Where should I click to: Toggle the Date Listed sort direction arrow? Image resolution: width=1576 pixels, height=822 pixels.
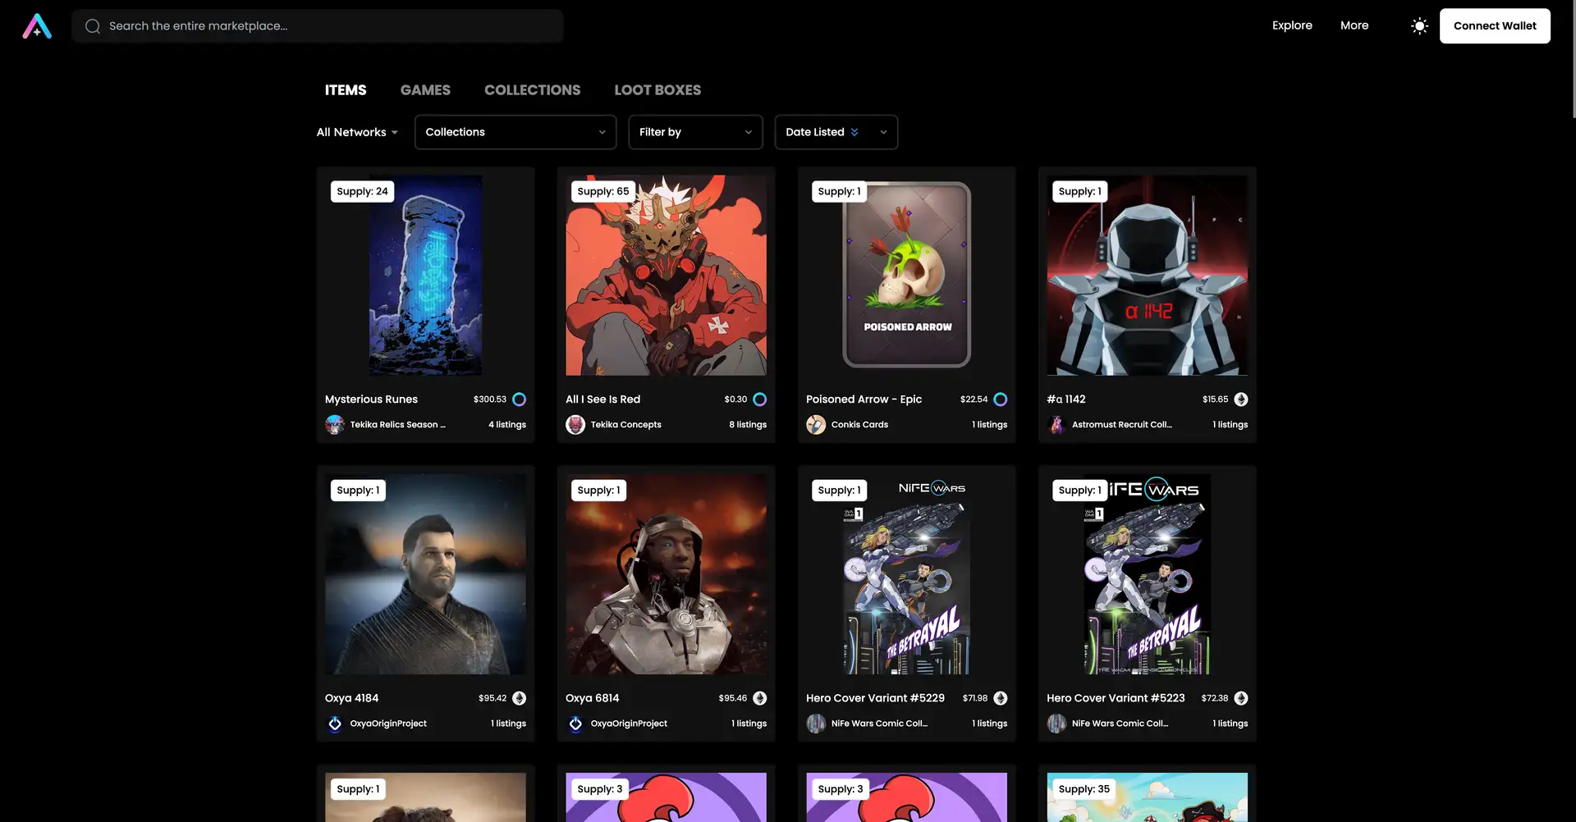(x=854, y=132)
